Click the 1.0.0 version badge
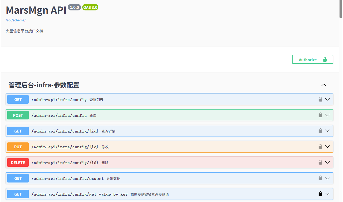343x202 pixels. pyautogui.click(x=74, y=7)
